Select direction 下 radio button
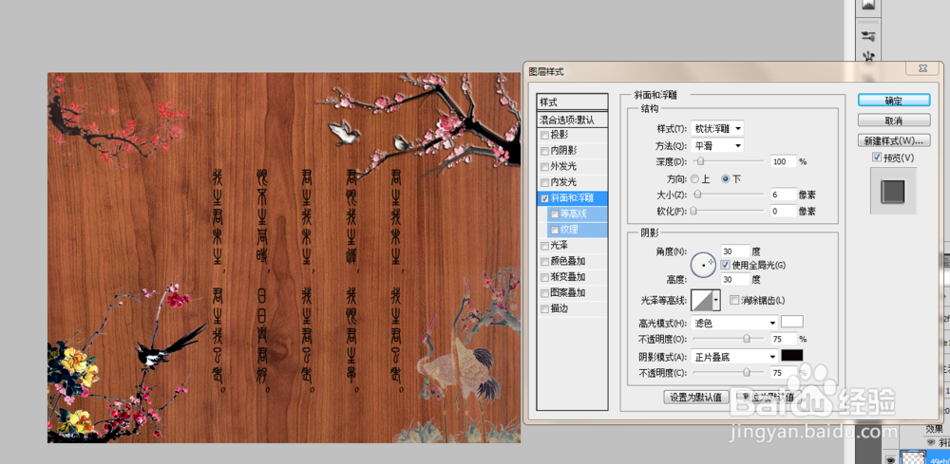This screenshot has height=464, width=950. tap(725, 179)
